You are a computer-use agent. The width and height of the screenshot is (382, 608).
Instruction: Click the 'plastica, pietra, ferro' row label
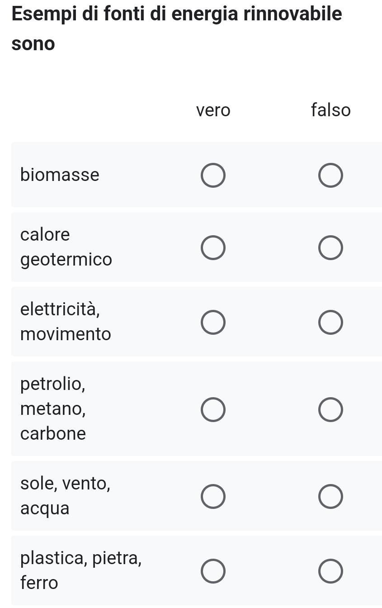[x=81, y=570]
